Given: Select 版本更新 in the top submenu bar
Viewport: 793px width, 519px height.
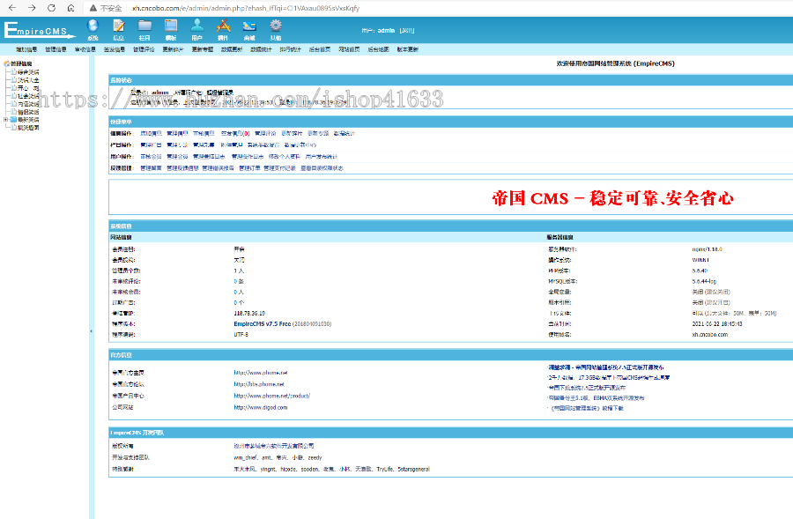Looking at the screenshot, I should 408,49.
